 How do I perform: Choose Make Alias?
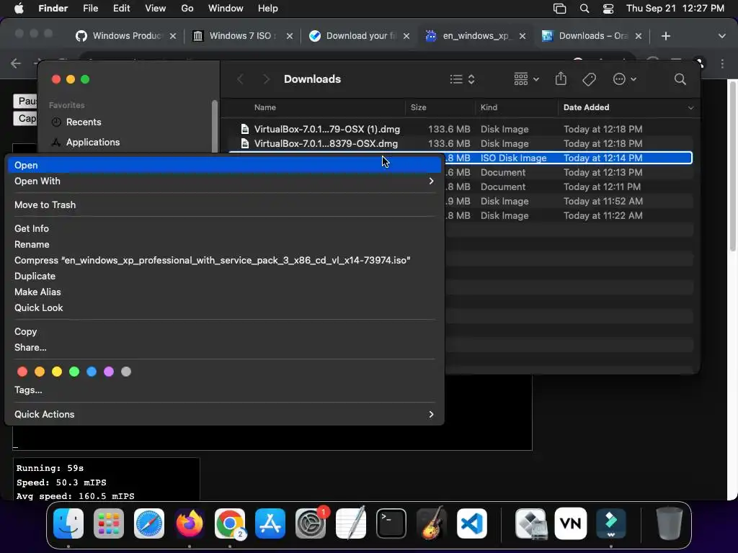coord(225,292)
